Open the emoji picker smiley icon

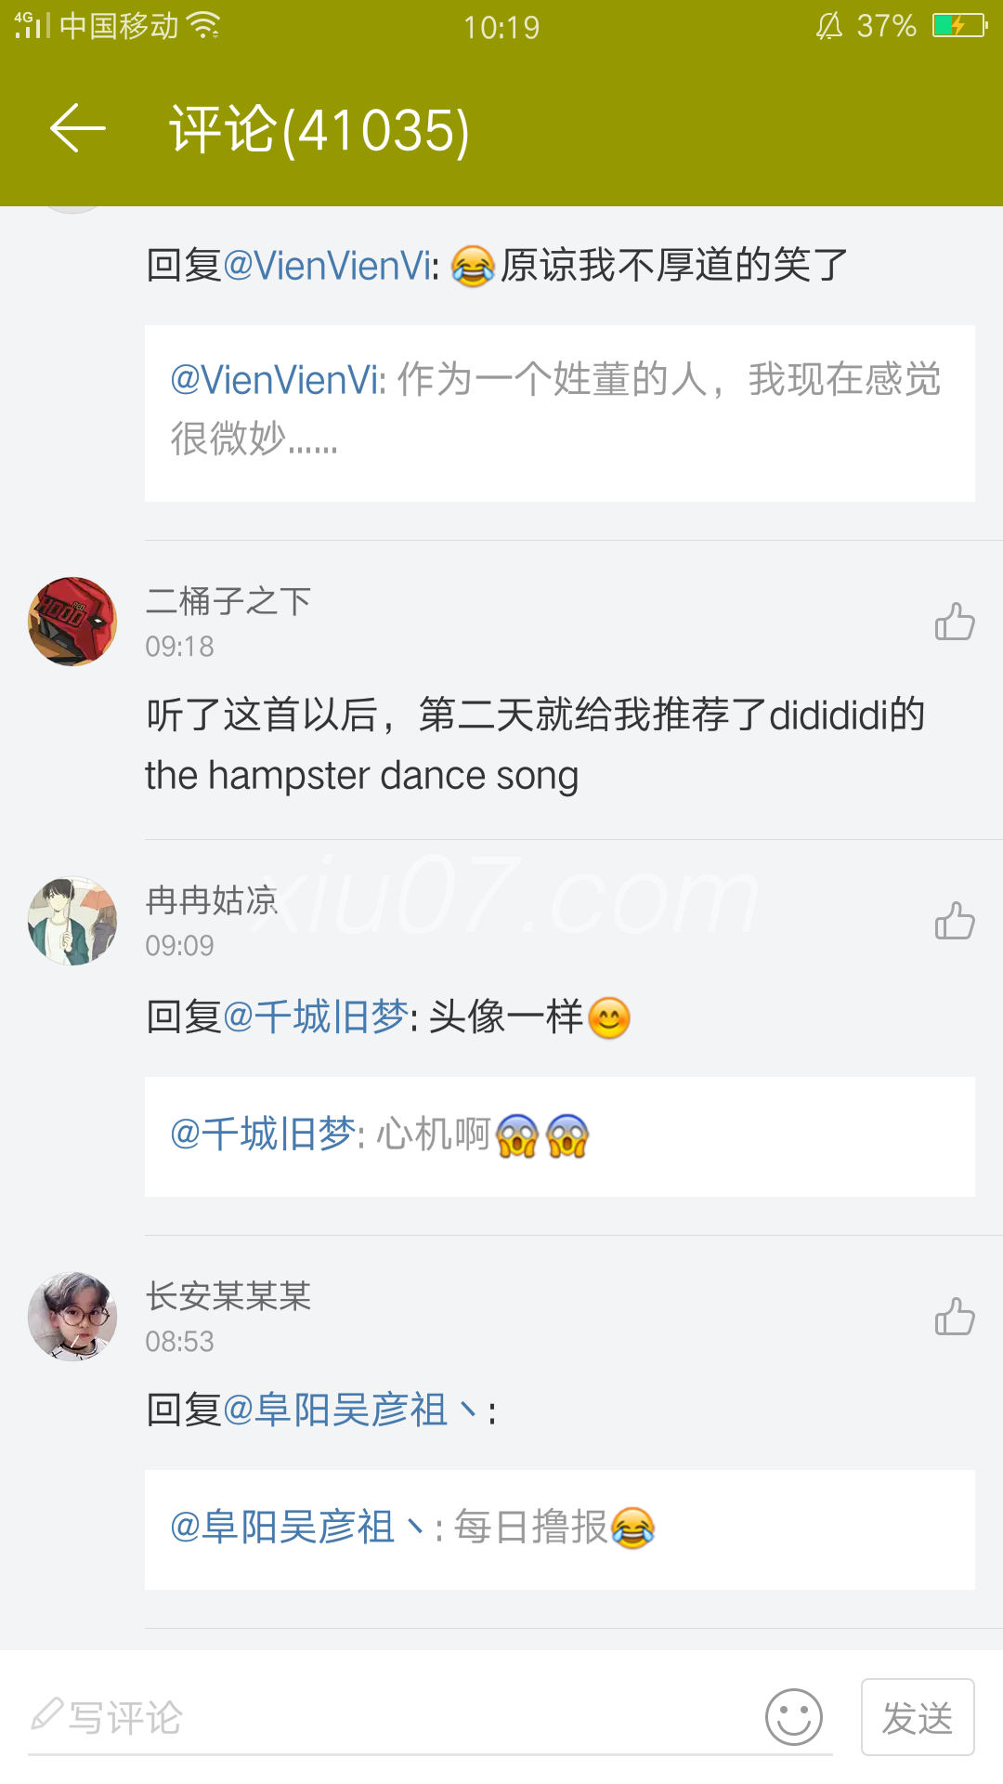(794, 1717)
